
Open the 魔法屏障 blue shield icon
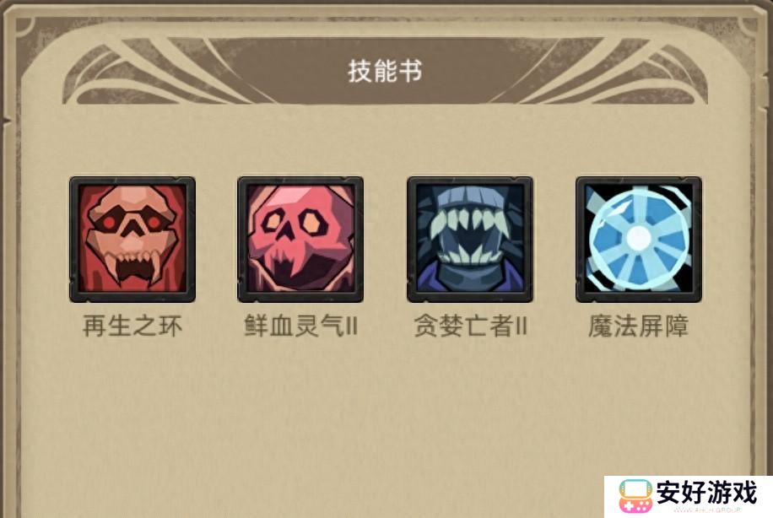pos(639,240)
